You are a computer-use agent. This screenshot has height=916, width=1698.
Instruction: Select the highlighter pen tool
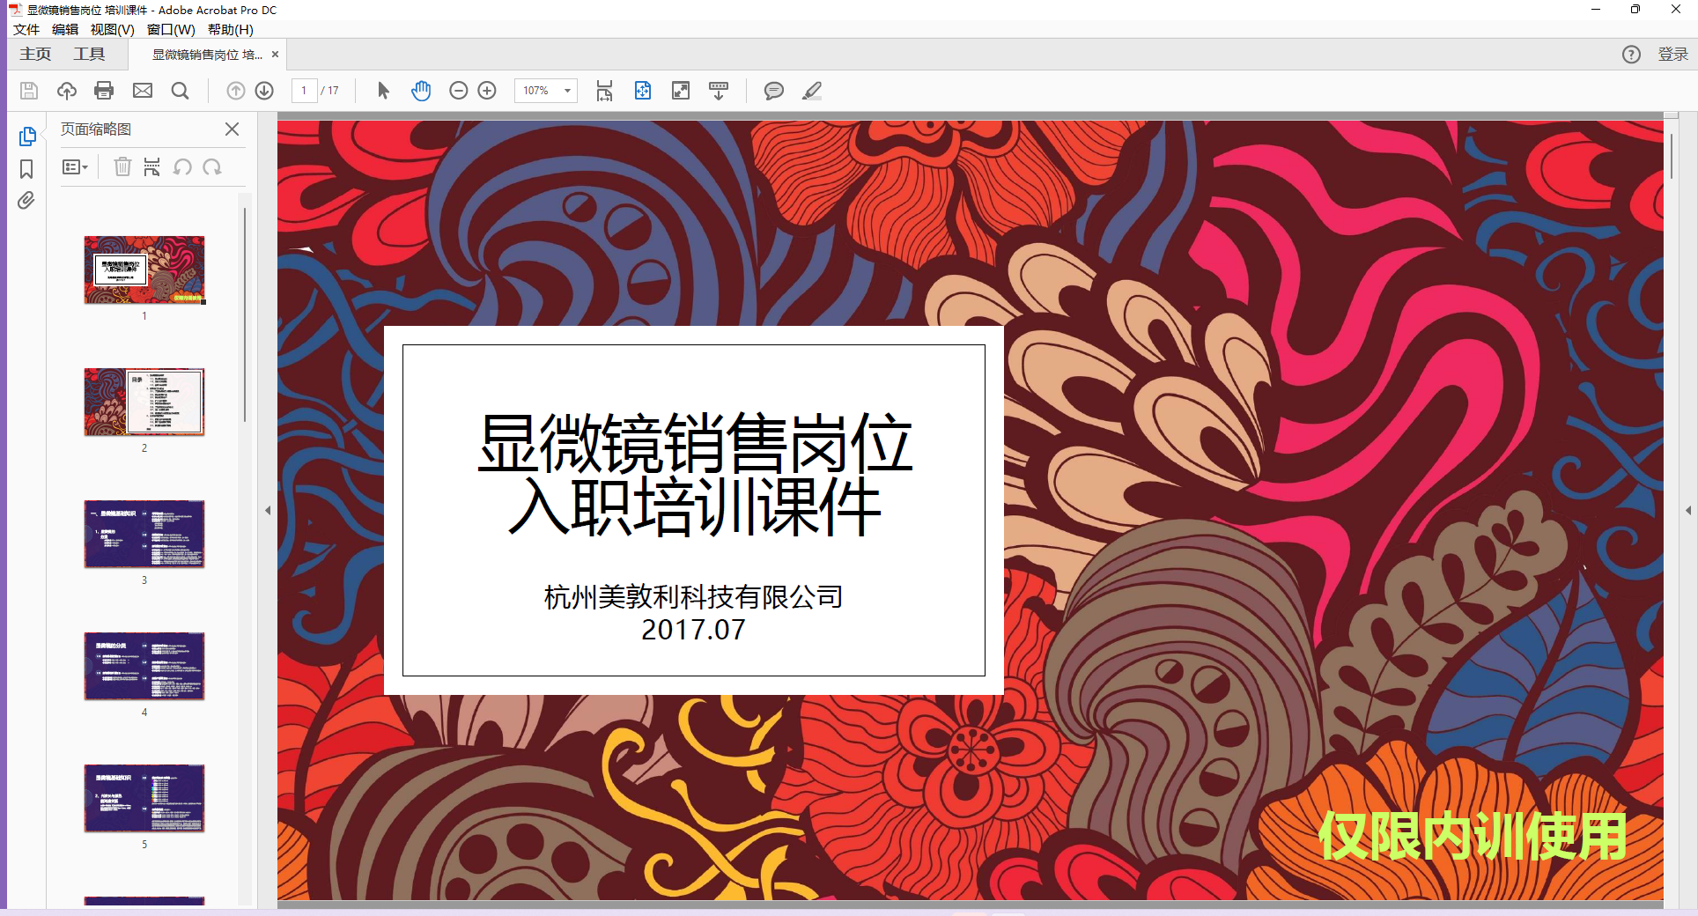[812, 91]
